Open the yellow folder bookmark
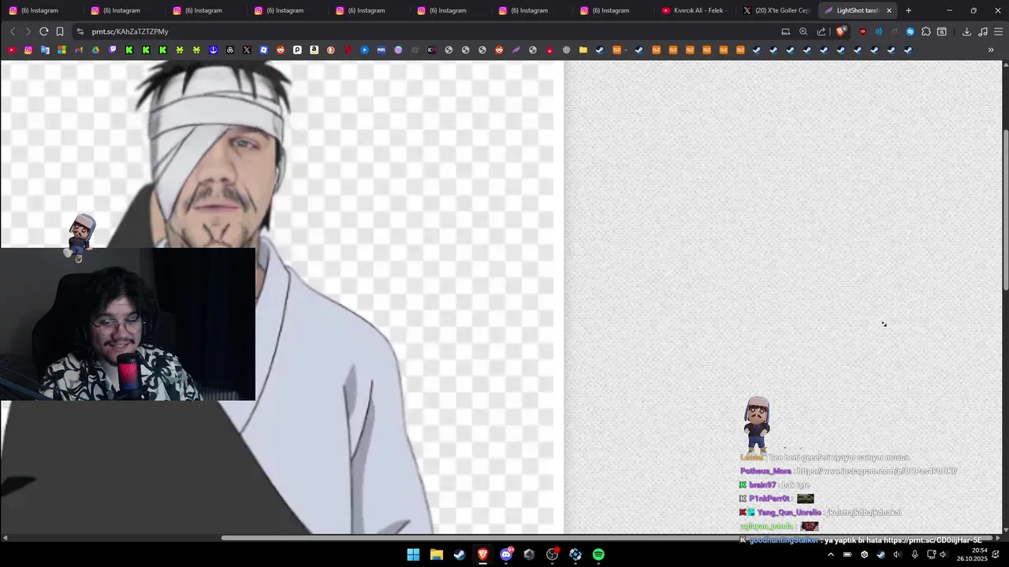Viewport: 1009px width, 567px height. click(x=583, y=50)
